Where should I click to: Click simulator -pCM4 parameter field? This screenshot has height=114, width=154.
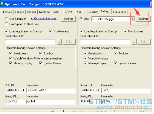coord(51,101)
